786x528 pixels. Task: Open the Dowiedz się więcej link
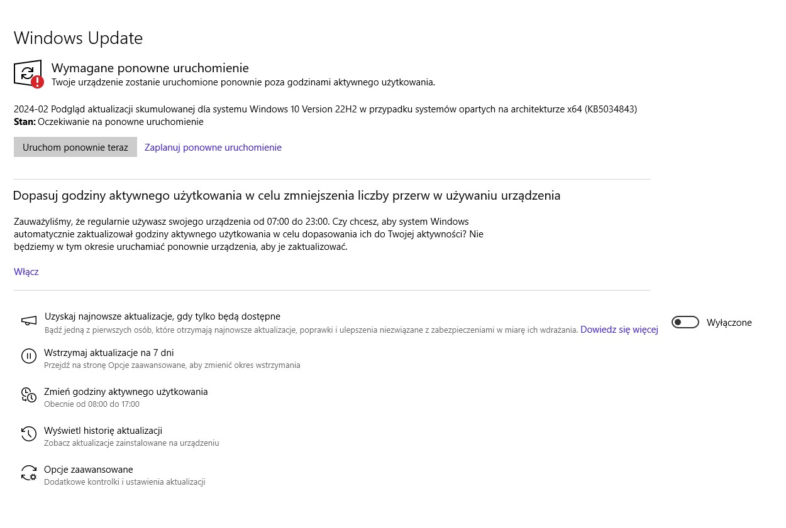[619, 329]
